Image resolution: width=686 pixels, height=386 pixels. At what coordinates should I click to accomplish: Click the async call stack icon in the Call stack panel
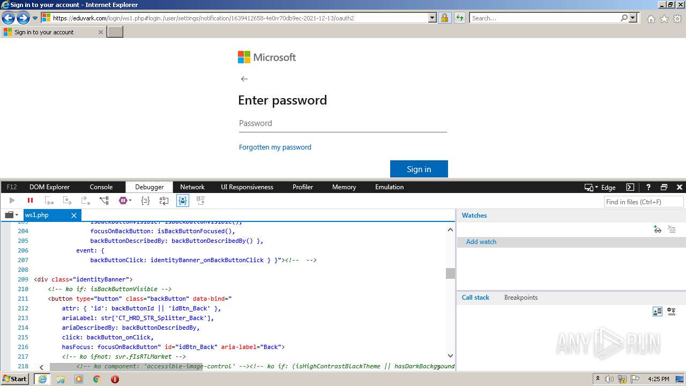672,311
